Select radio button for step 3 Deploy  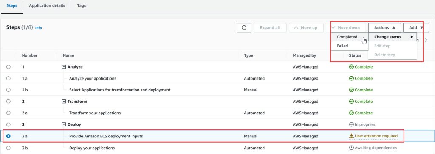coord(8,124)
